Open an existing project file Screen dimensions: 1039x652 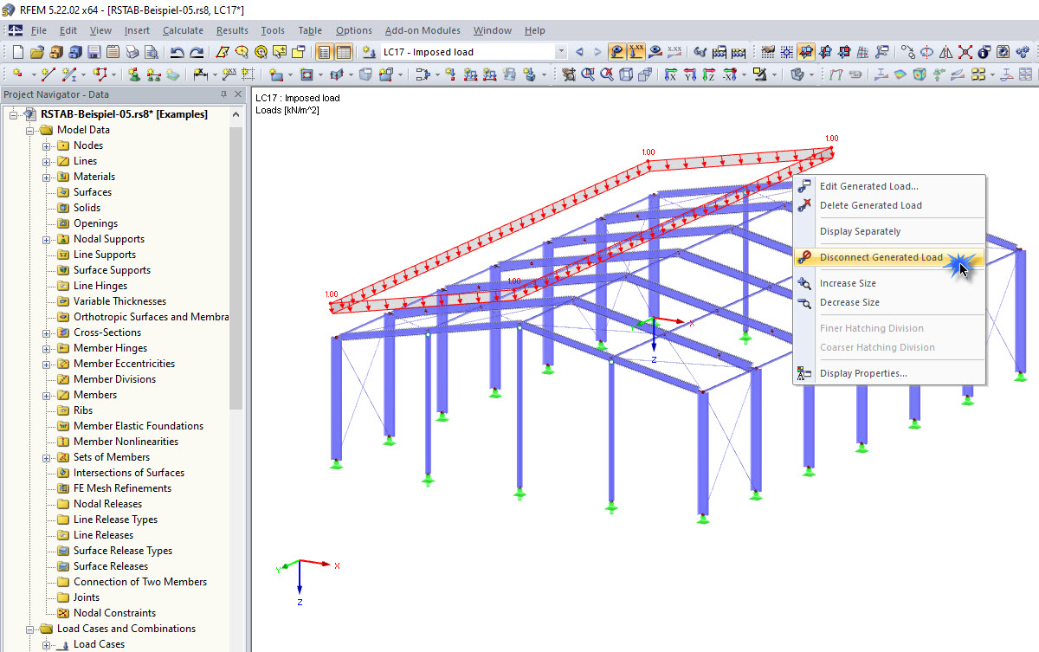[36, 51]
